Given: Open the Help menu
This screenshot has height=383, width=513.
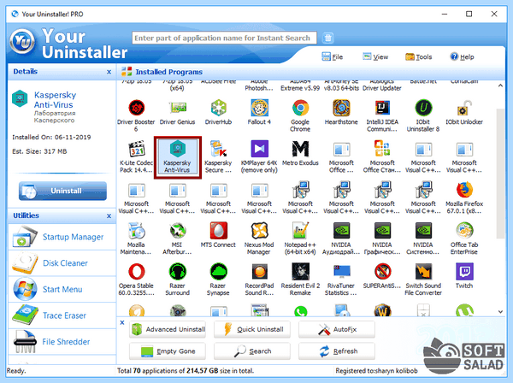Looking at the screenshot, I should pyautogui.click(x=462, y=57).
